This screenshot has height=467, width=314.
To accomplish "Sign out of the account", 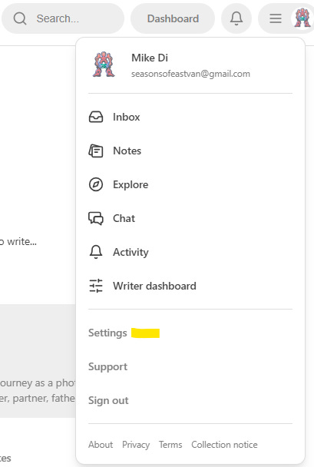I will [108, 401].
